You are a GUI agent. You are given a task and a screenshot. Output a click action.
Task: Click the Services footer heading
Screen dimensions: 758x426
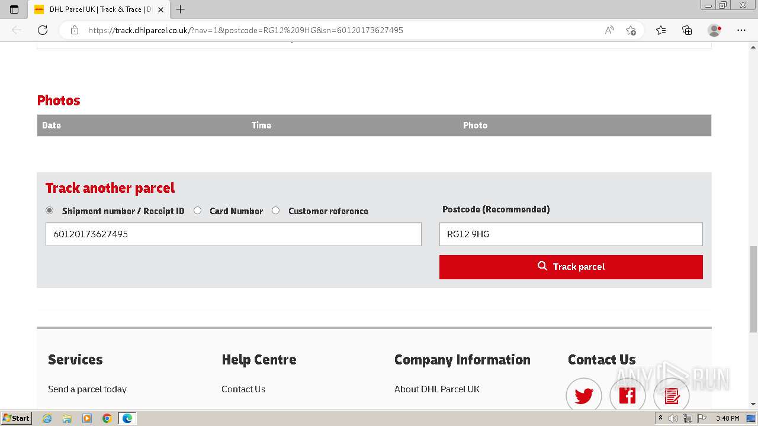pyautogui.click(x=75, y=360)
